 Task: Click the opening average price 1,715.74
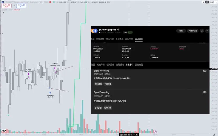97,57
